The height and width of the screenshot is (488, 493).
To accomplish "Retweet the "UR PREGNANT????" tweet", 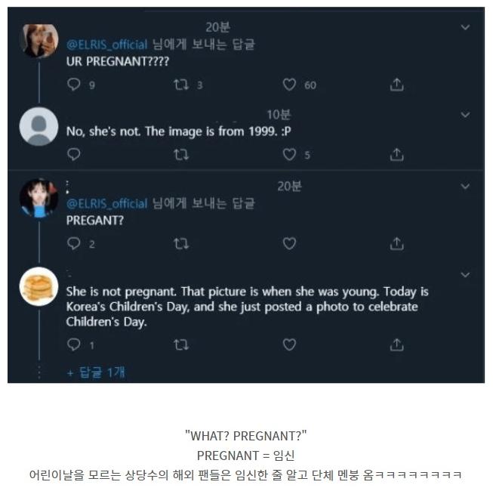I will pos(181,85).
